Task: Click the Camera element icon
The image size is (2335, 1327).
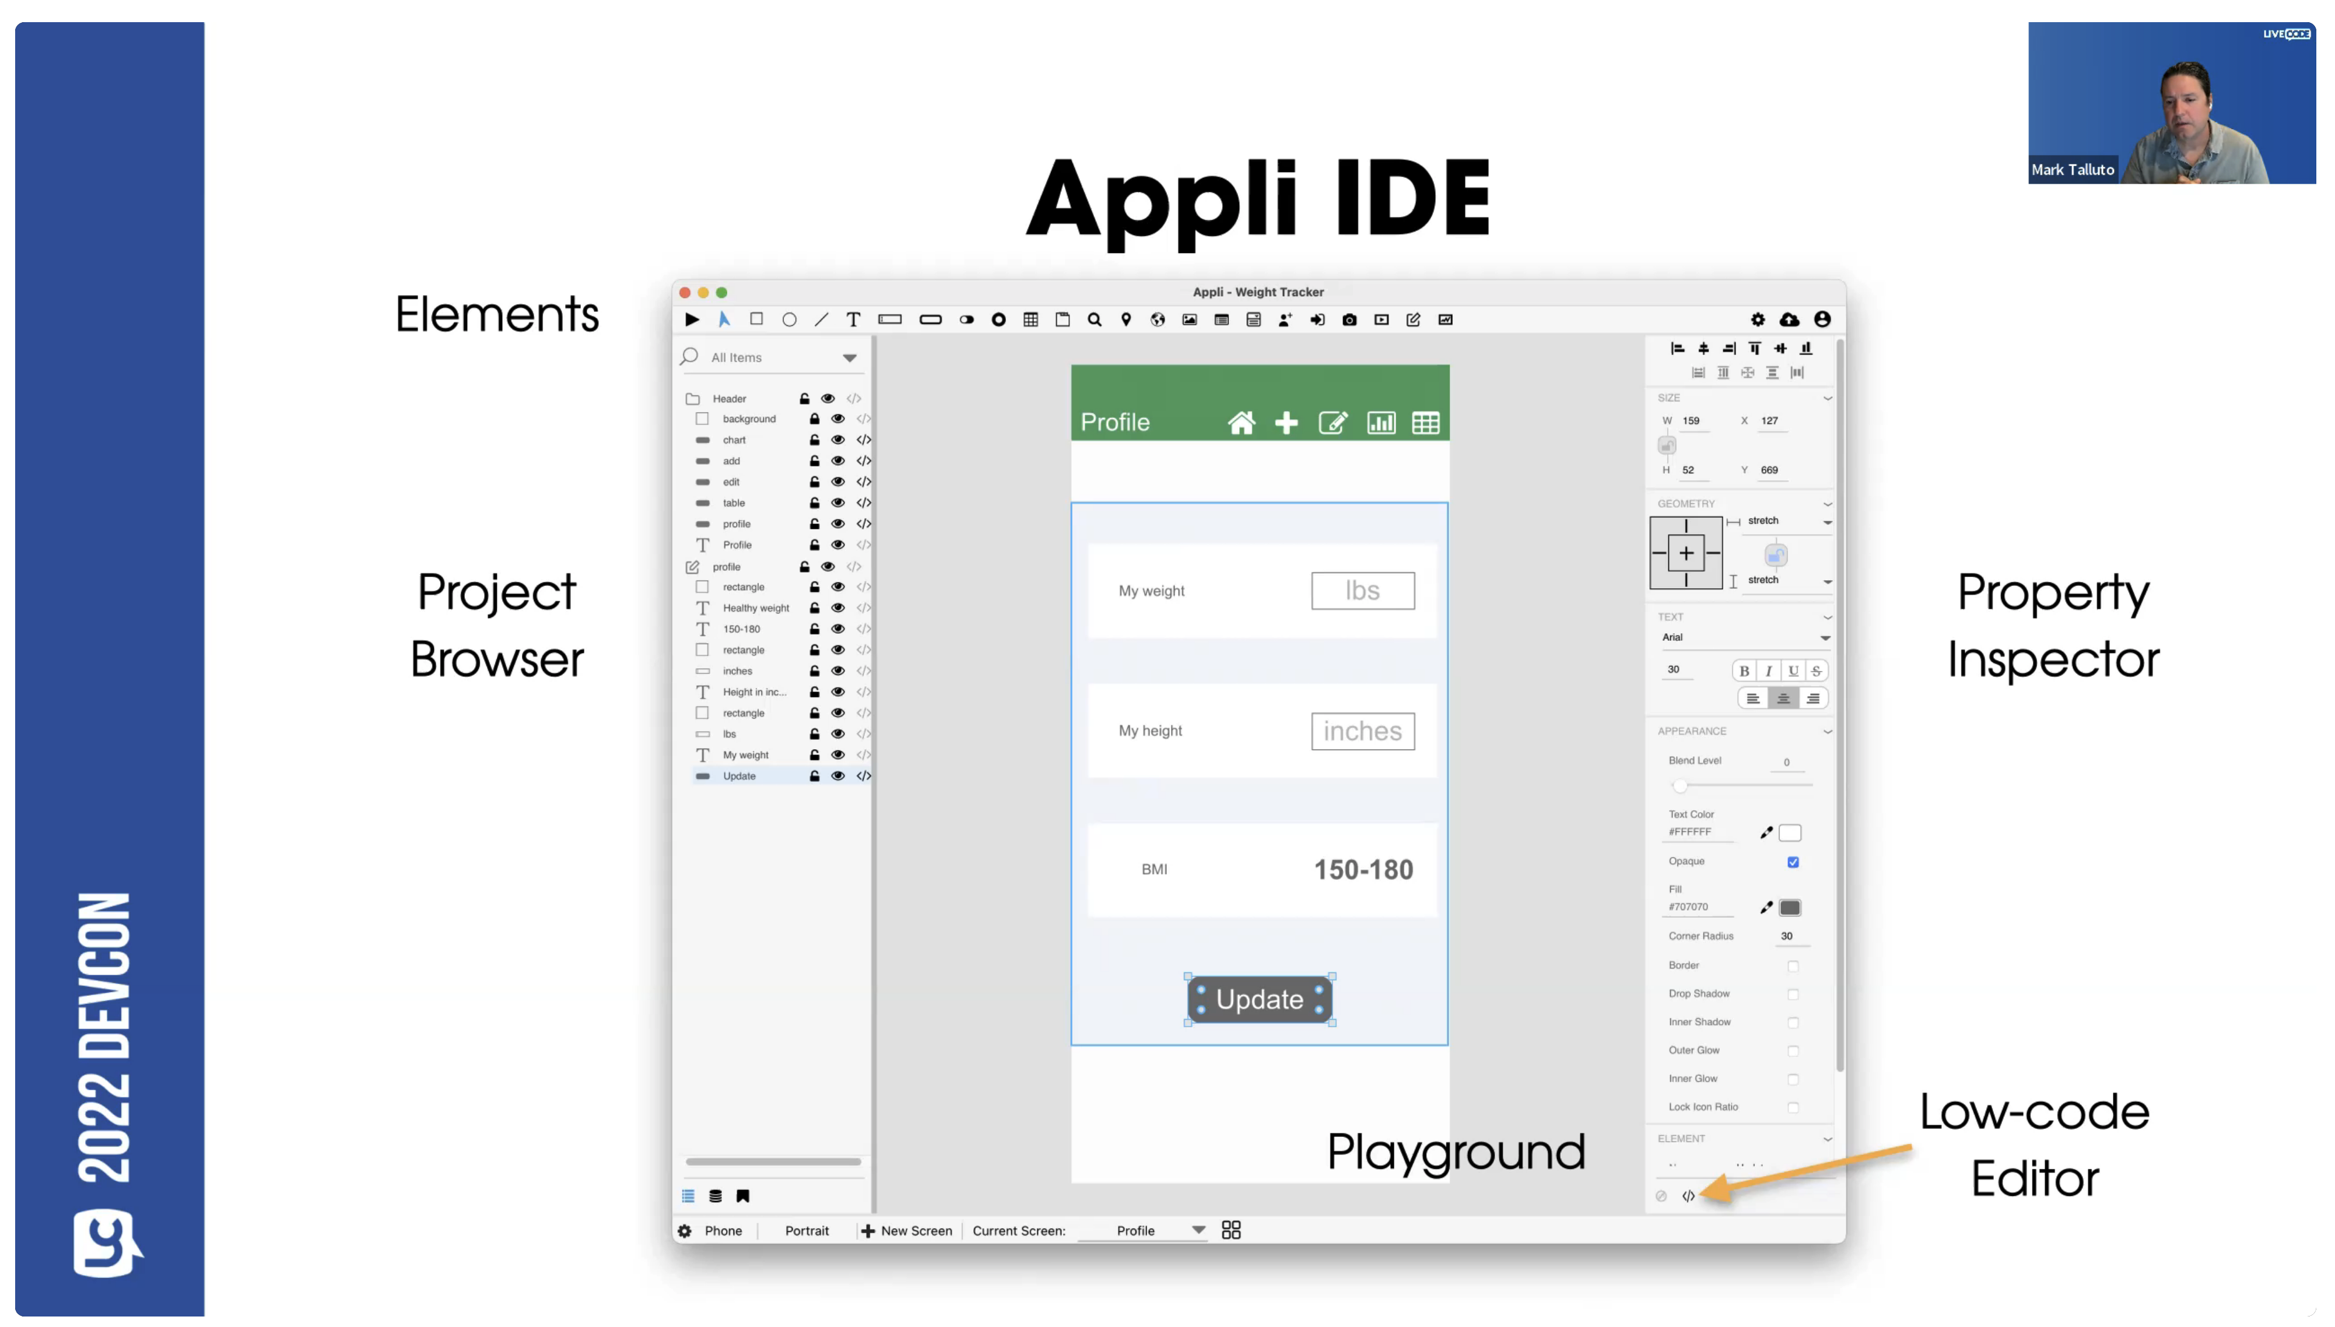Action: point(1349,320)
